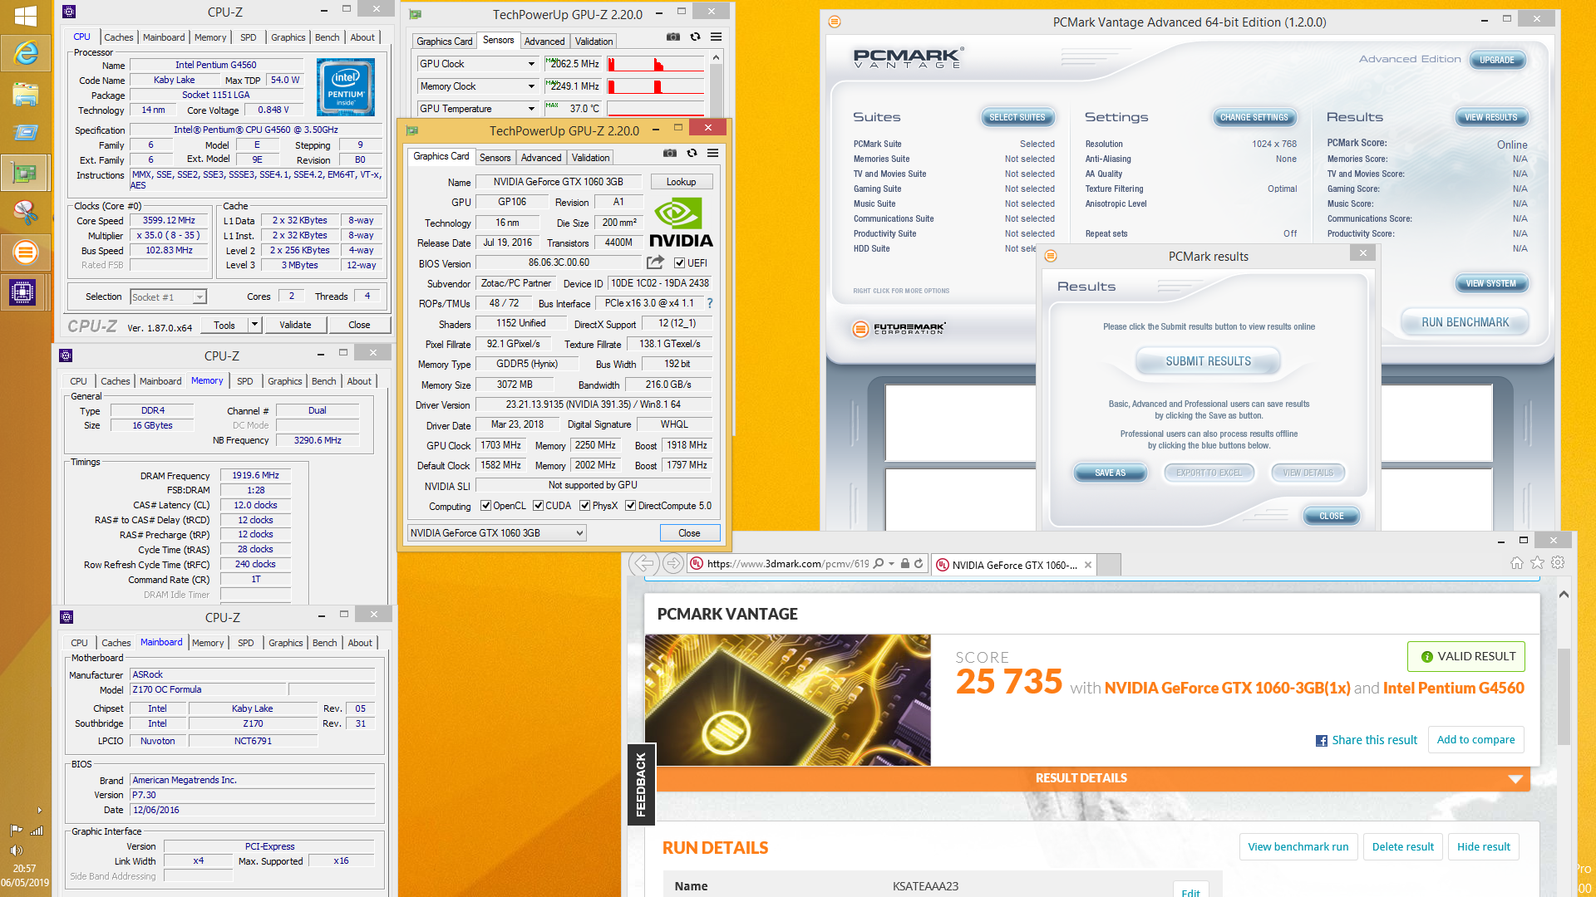Image resolution: width=1596 pixels, height=897 pixels.
Task: Open the GPU Temperature sensor dropdown
Action: click(x=531, y=109)
